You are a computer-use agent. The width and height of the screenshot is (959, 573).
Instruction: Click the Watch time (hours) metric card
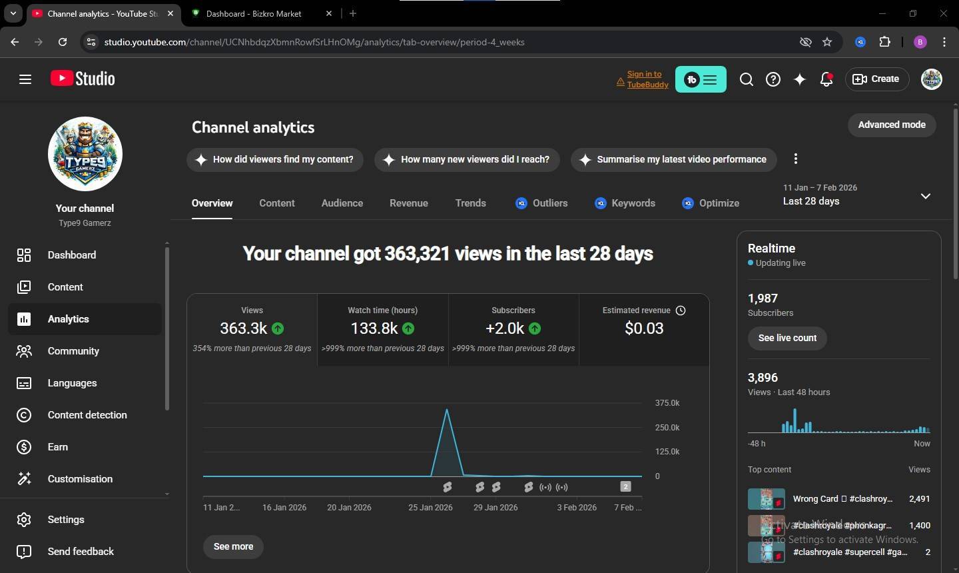tap(383, 329)
